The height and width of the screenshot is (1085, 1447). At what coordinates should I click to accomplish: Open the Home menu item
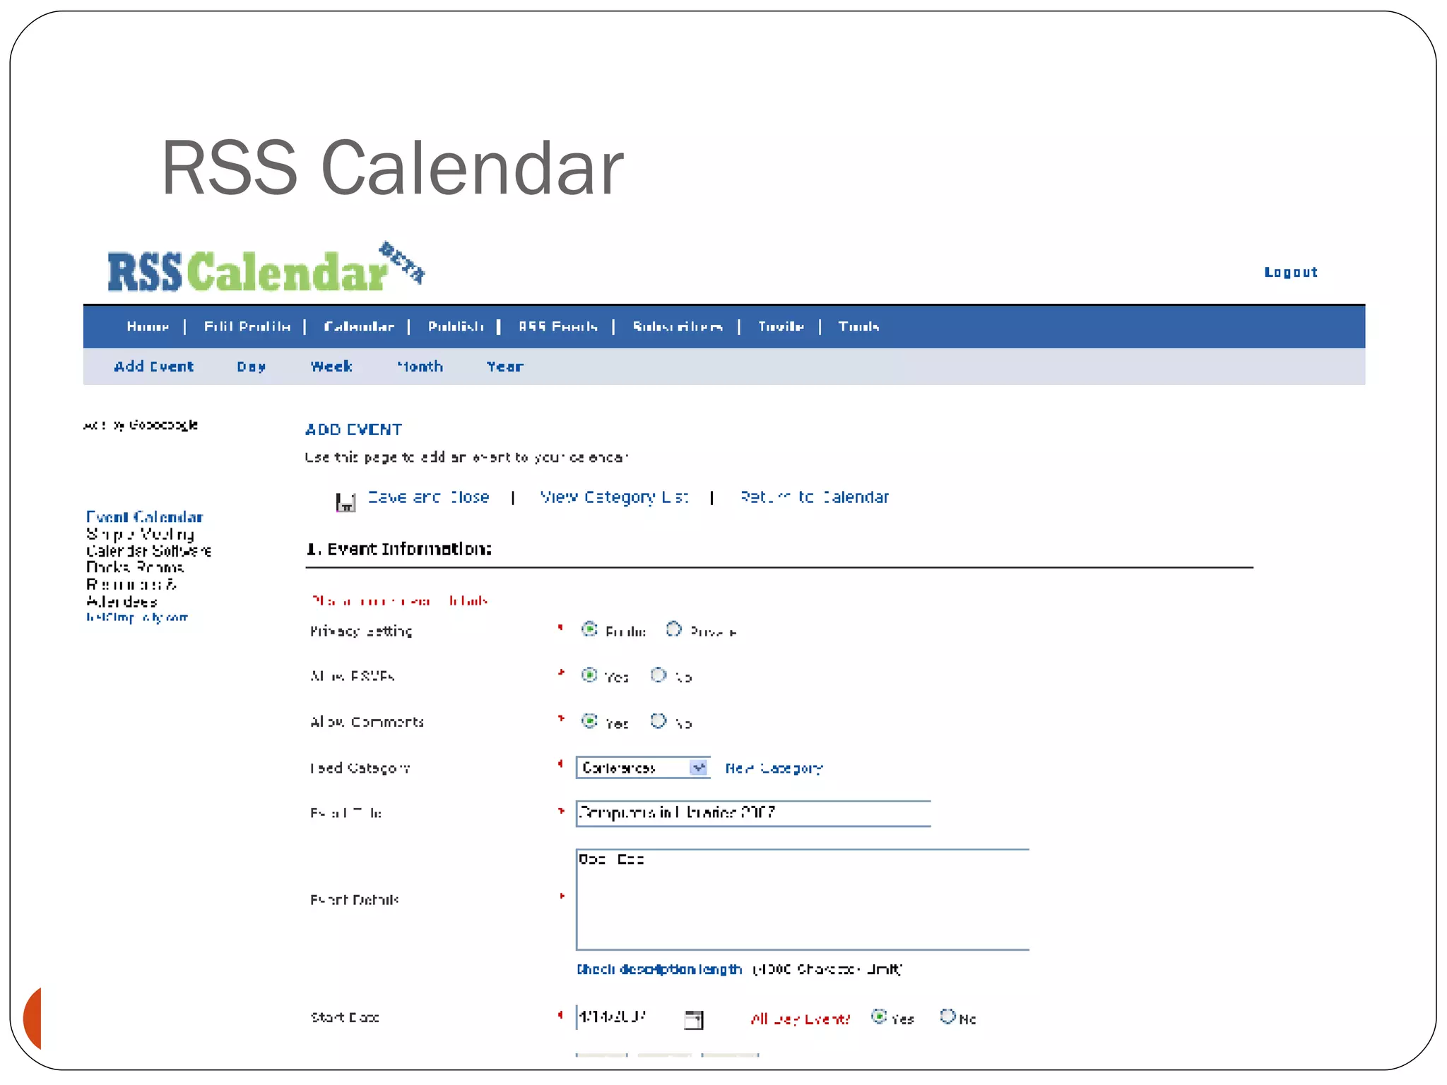(148, 326)
